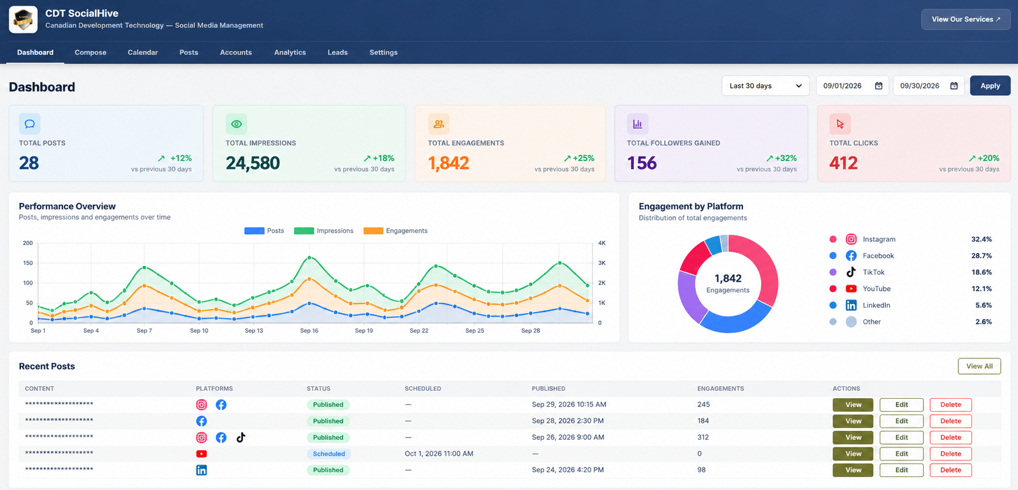The width and height of the screenshot is (1018, 490).
Task: Click the Total Clicks cursor icon
Action: (840, 124)
